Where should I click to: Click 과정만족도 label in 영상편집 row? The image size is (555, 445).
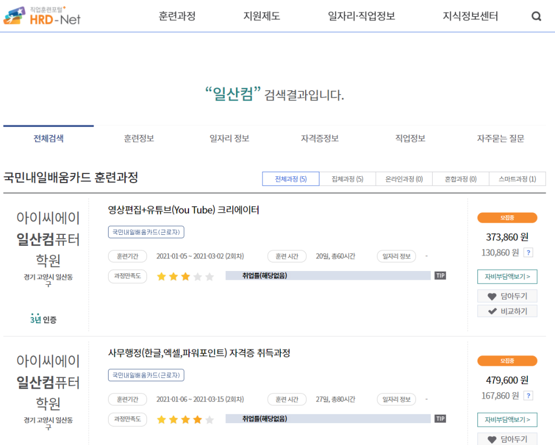[128, 276]
